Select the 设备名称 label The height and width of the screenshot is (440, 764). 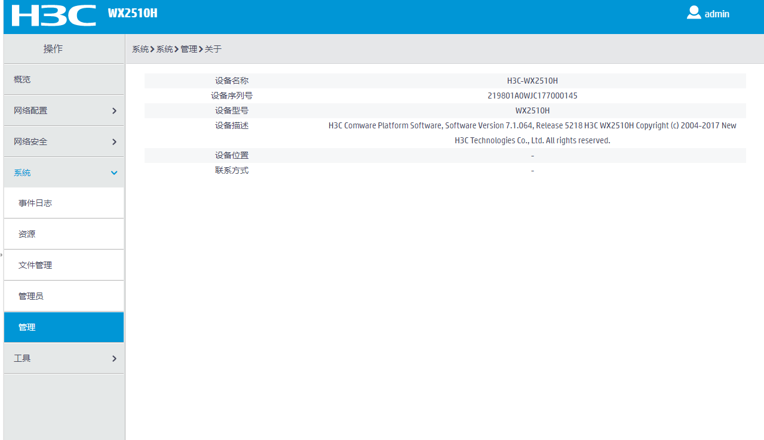(232, 81)
